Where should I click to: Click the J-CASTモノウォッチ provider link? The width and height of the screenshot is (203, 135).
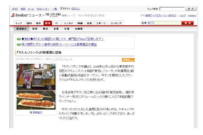[62, 59]
